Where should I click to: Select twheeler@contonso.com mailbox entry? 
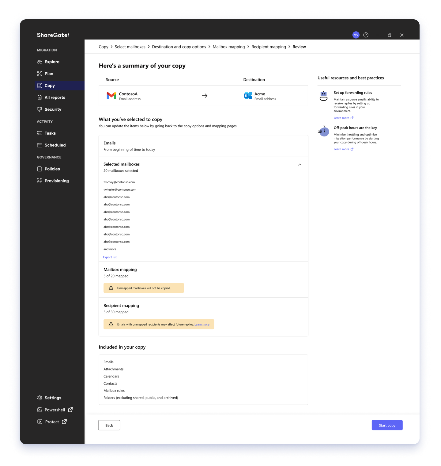coord(120,189)
